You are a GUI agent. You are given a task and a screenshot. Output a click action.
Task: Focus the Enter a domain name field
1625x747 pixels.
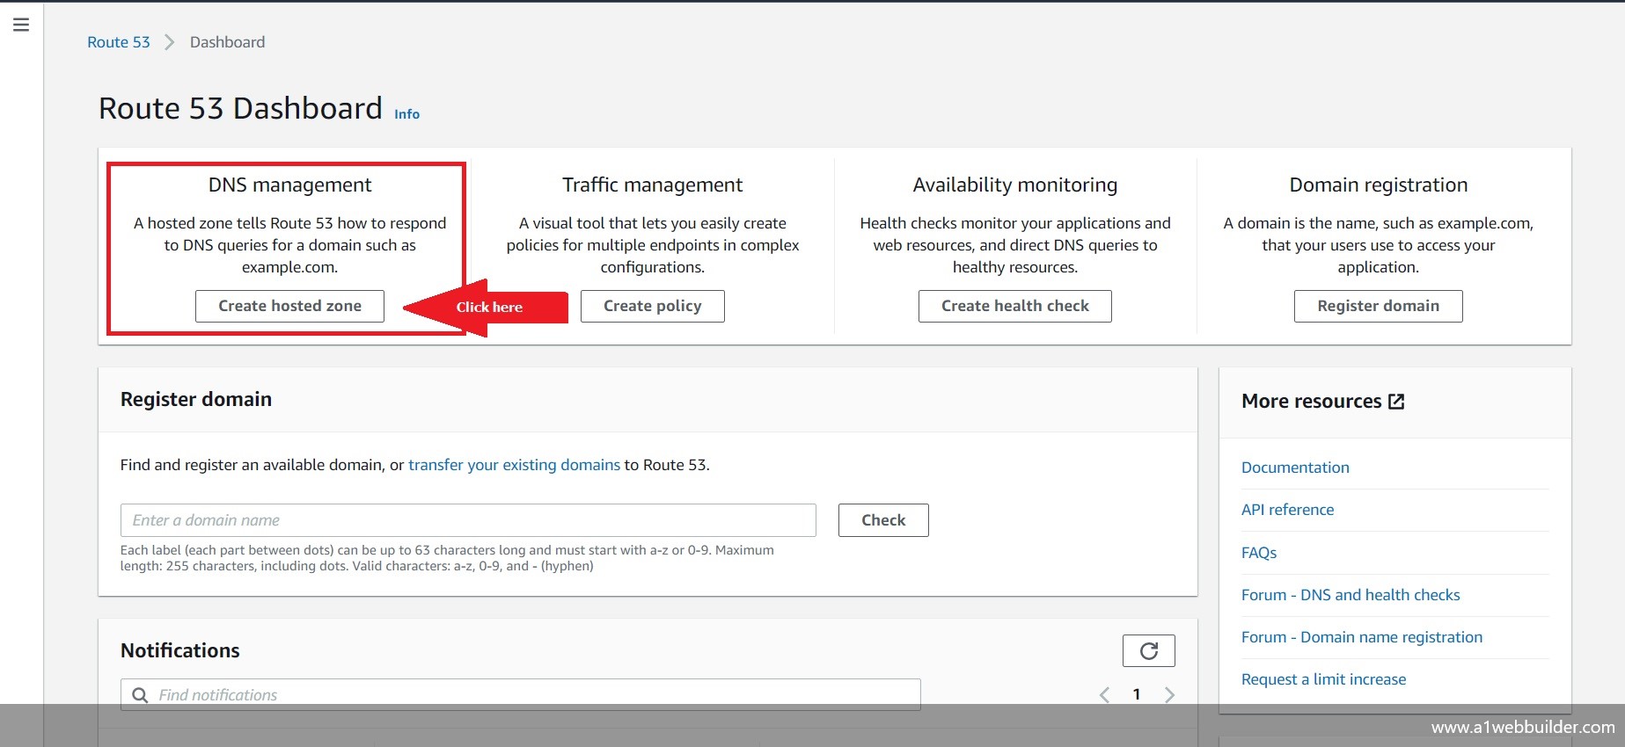pos(468,520)
